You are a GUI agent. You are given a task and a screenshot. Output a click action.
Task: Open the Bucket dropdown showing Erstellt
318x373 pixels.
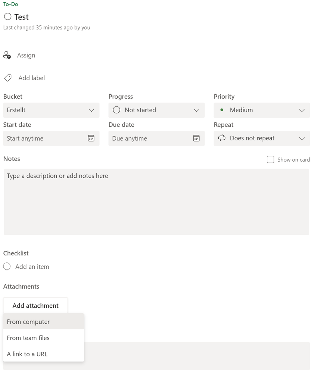pos(52,110)
